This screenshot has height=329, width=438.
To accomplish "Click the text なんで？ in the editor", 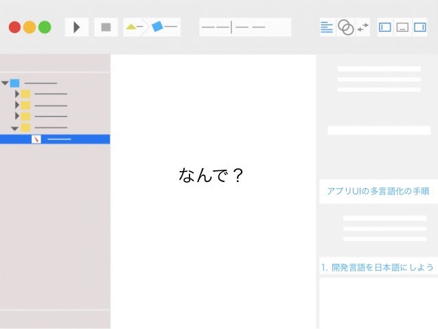I will pyautogui.click(x=211, y=176).
